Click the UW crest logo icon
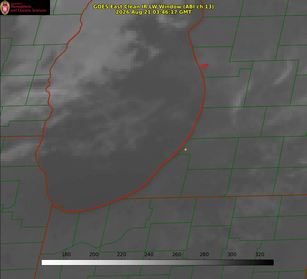The width and height of the screenshot is (307, 279). [5, 8]
